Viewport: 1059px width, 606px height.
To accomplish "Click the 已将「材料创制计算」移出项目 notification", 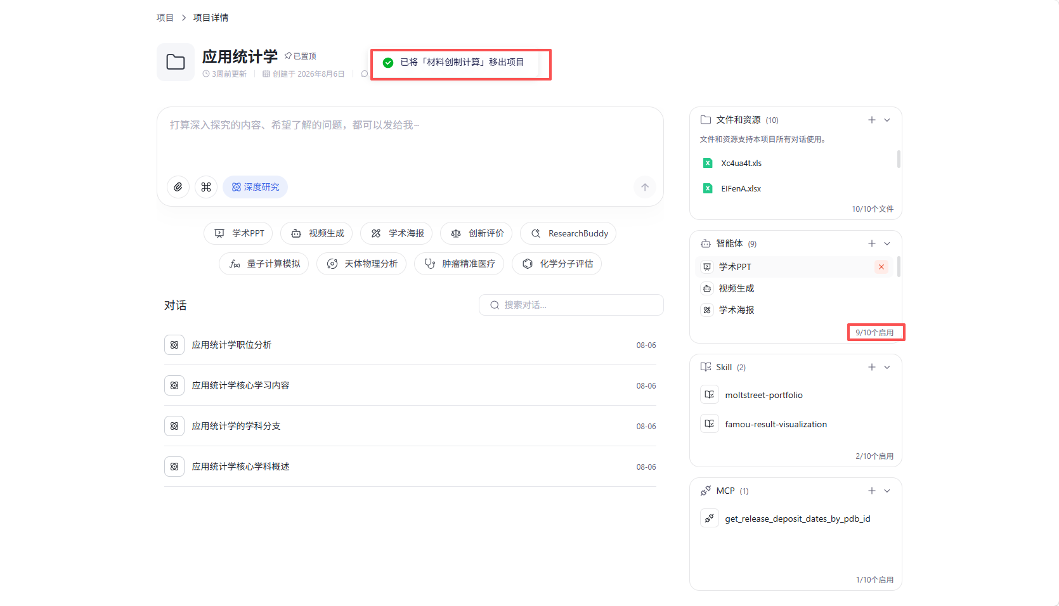I will pyautogui.click(x=455, y=62).
